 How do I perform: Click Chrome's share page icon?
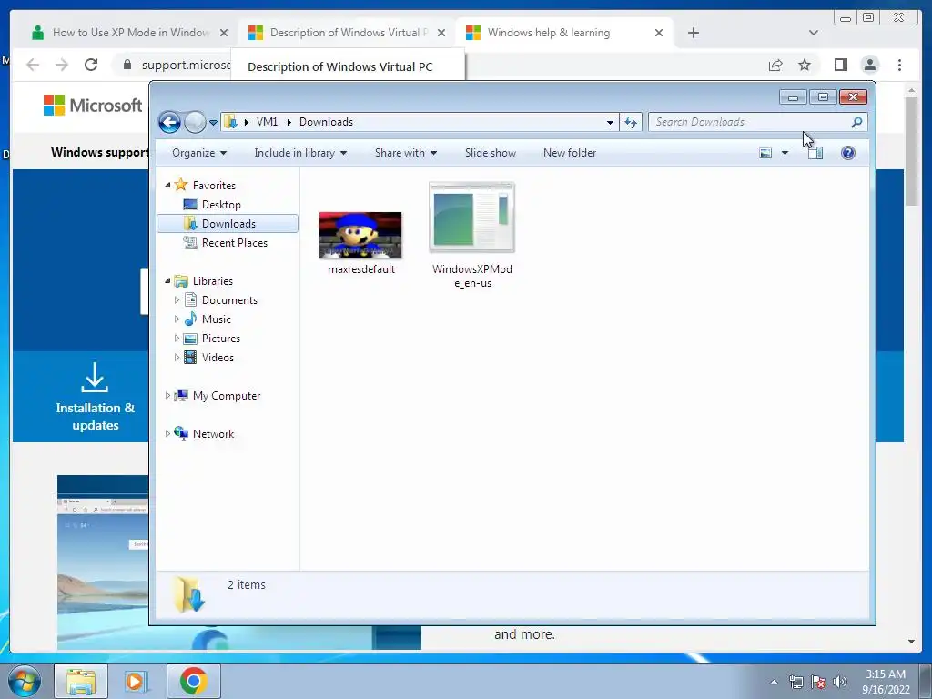[x=775, y=65]
